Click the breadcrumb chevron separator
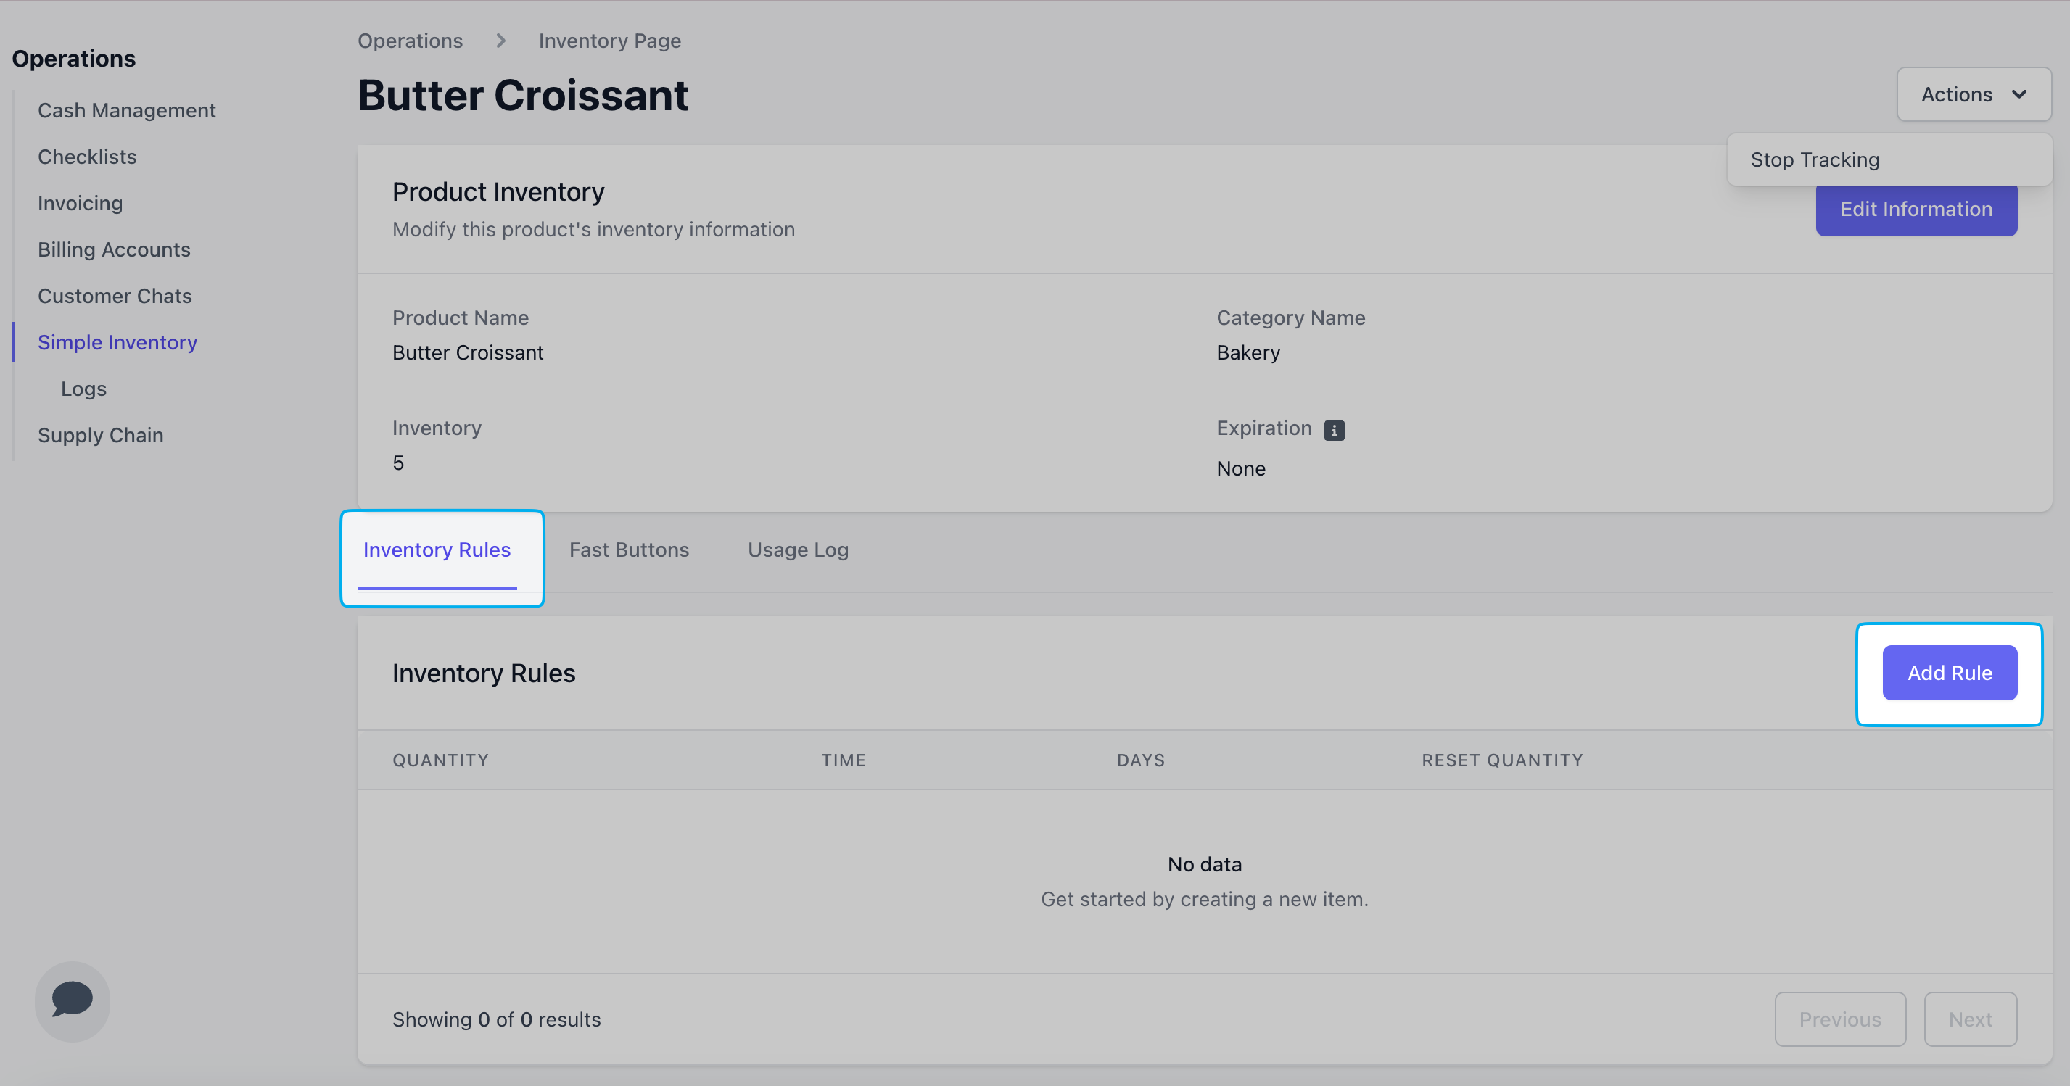2070x1086 pixels. tap(500, 41)
